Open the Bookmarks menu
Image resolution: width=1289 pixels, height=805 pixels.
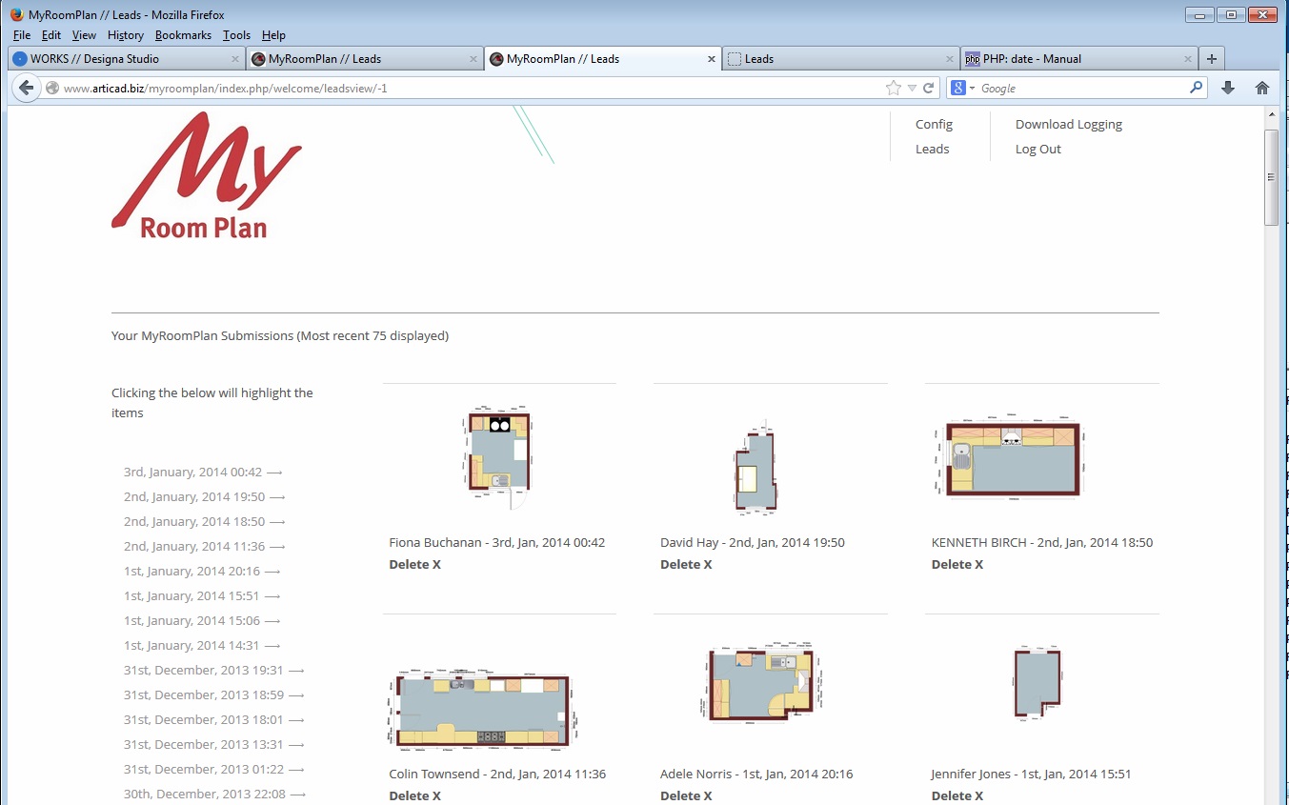pyautogui.click(x=183, y=35)
